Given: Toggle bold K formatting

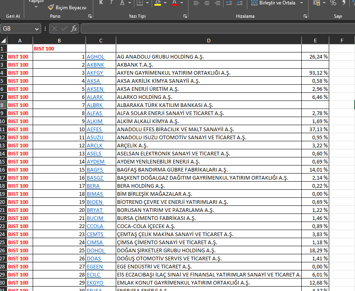Looking at the screenshot, I should [101, 2].
